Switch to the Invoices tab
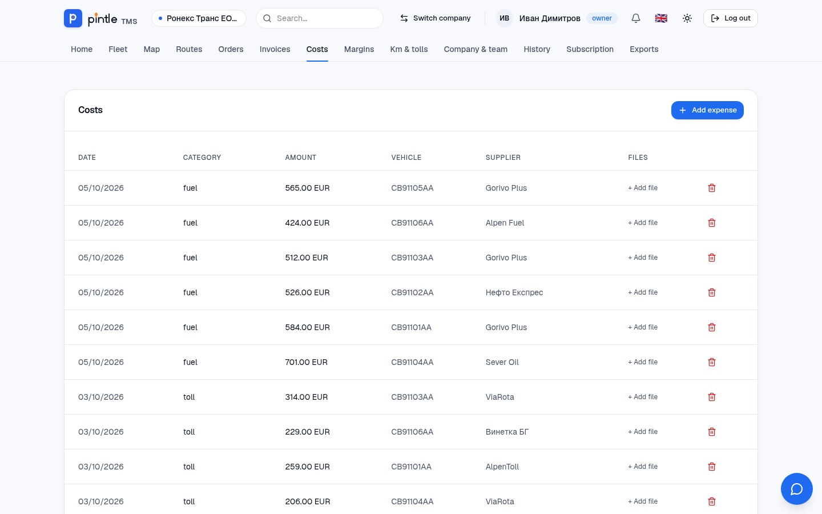The height and width of the screenshot is (514, 822). [x=275, y=49]
